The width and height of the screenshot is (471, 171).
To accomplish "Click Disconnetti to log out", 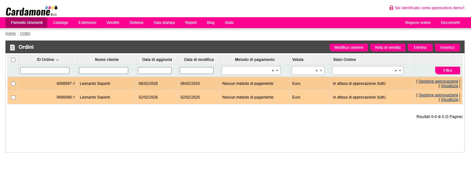I will point(450,23).
